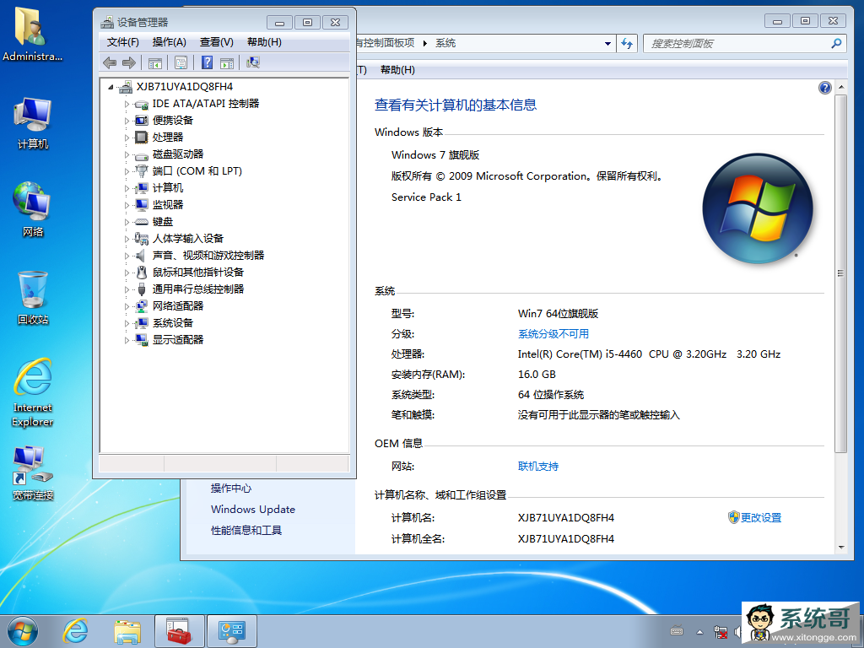Viewport: 864px width, 648px height.
Task: Select the IDE ATA/ATAPI controller icon
Action: pyautogui.click(x=142, y=104)
